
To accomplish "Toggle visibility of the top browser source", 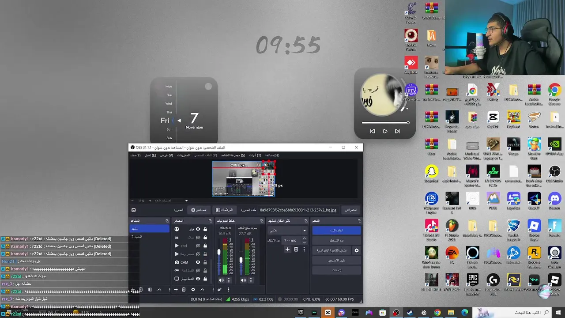I will coord(198,229).
